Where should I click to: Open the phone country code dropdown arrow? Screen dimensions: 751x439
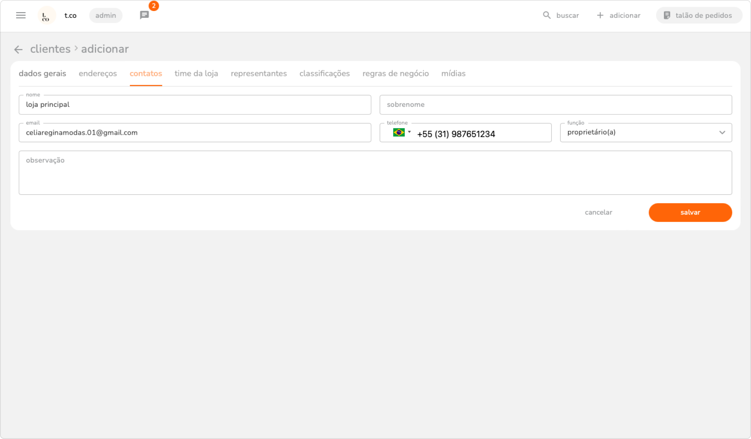tap(409, 132)
